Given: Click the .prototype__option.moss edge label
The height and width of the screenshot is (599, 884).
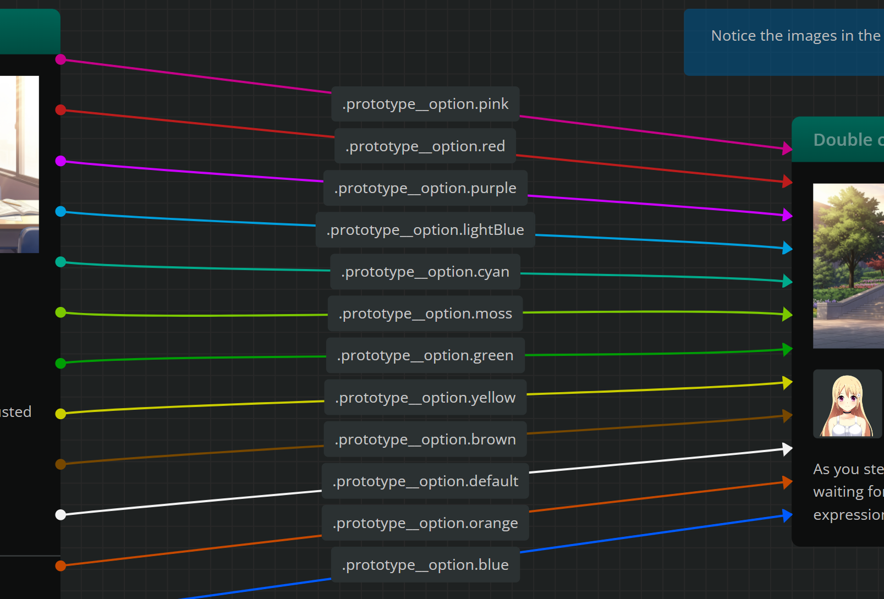Looking at the screenshot, I should click(x=425, y=314).
